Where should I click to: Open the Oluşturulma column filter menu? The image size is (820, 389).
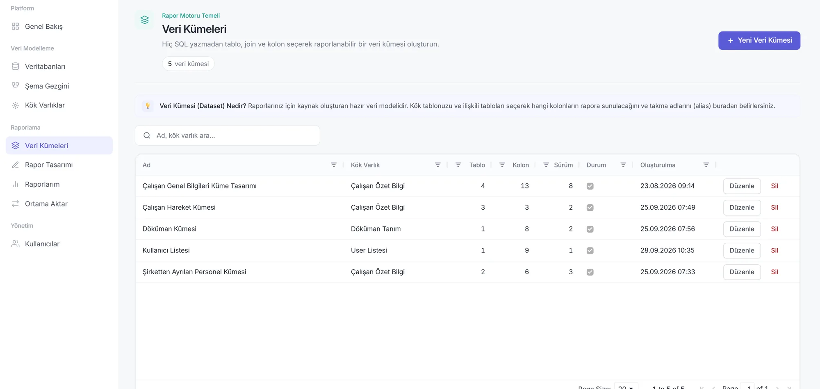click(x=706, y=165)
